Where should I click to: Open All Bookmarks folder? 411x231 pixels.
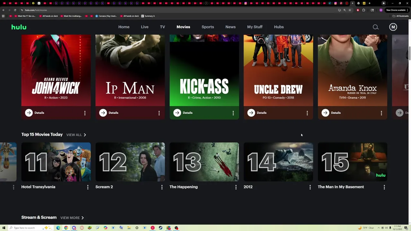400,16
